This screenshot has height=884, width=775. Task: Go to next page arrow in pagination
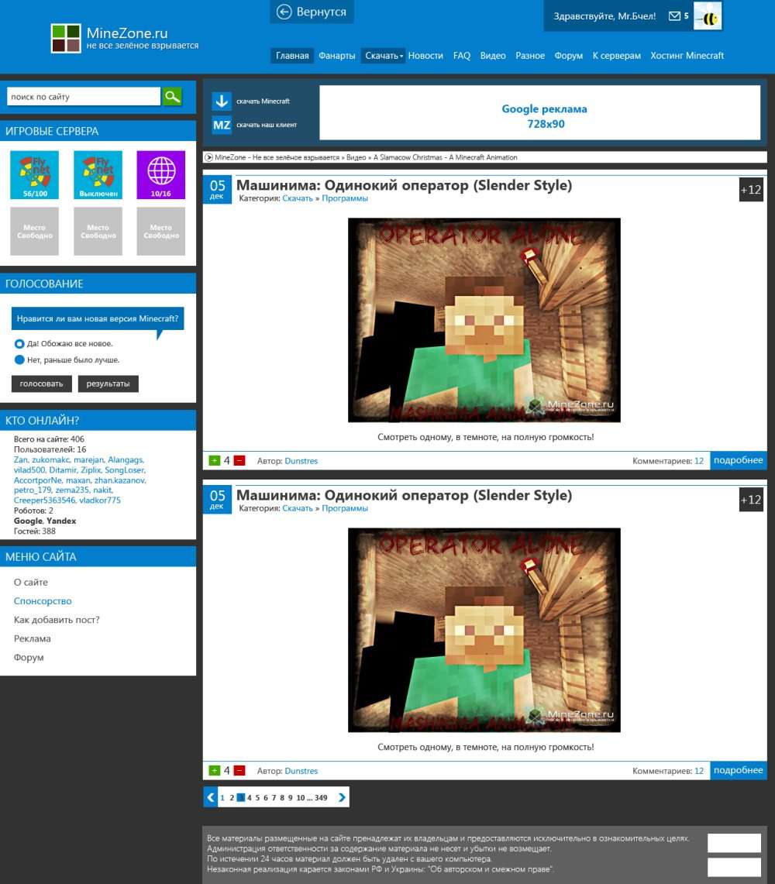coord(342,797)
